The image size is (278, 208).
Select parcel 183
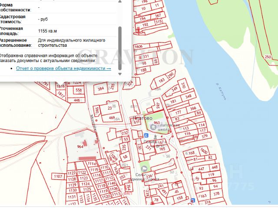(x=162, y=81)
